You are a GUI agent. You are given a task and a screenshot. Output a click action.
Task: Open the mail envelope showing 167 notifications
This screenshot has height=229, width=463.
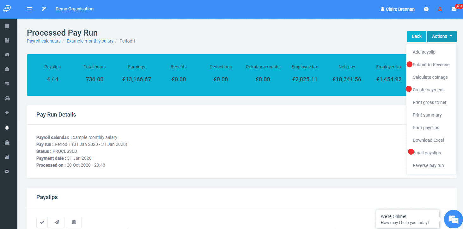455,9
